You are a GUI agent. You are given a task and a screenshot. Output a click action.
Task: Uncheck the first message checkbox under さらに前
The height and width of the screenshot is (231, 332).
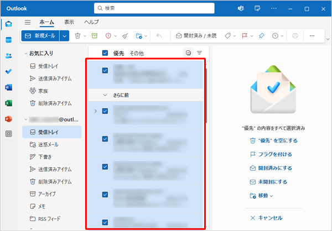(x=105, y=111)
